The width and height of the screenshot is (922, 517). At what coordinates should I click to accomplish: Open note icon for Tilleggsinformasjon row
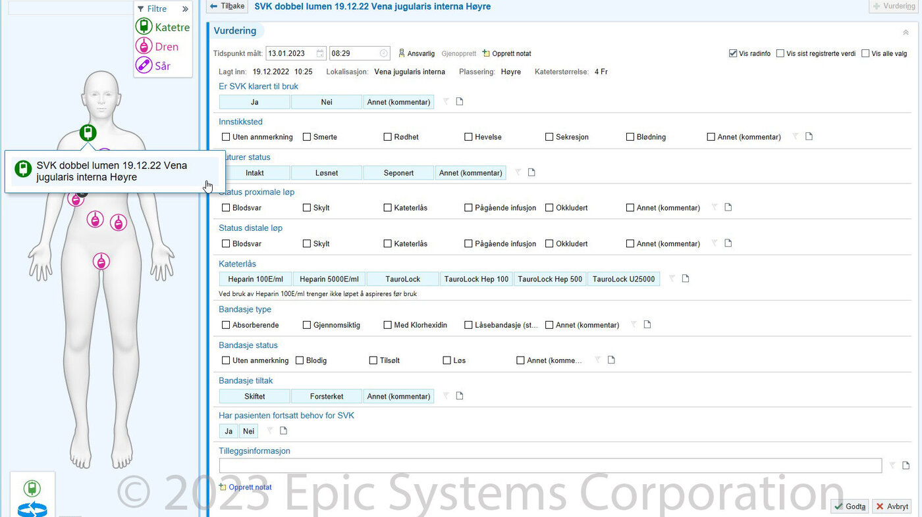pos(906,465)
